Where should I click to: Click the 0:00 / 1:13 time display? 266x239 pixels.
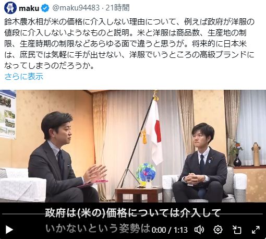pyautogui.click(x=170, y=230)
